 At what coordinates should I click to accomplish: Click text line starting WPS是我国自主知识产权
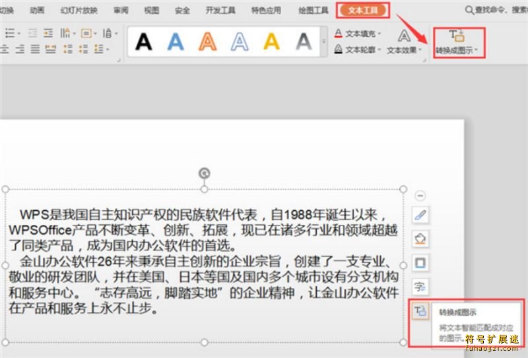[204, 214]
